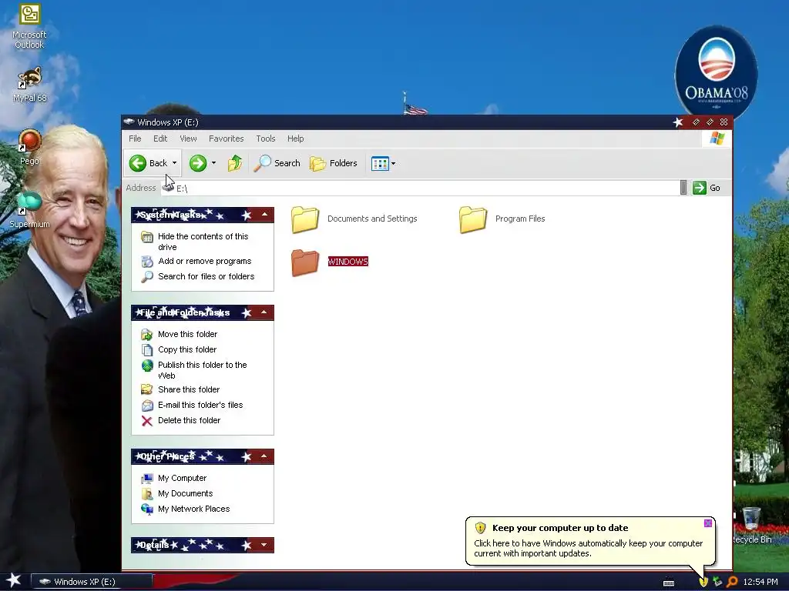Click the red X Delete icon
The width and height of the screenshot is (789, 591).
pos(147,421)
